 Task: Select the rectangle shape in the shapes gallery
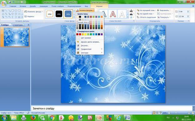(x=13, y=11)
